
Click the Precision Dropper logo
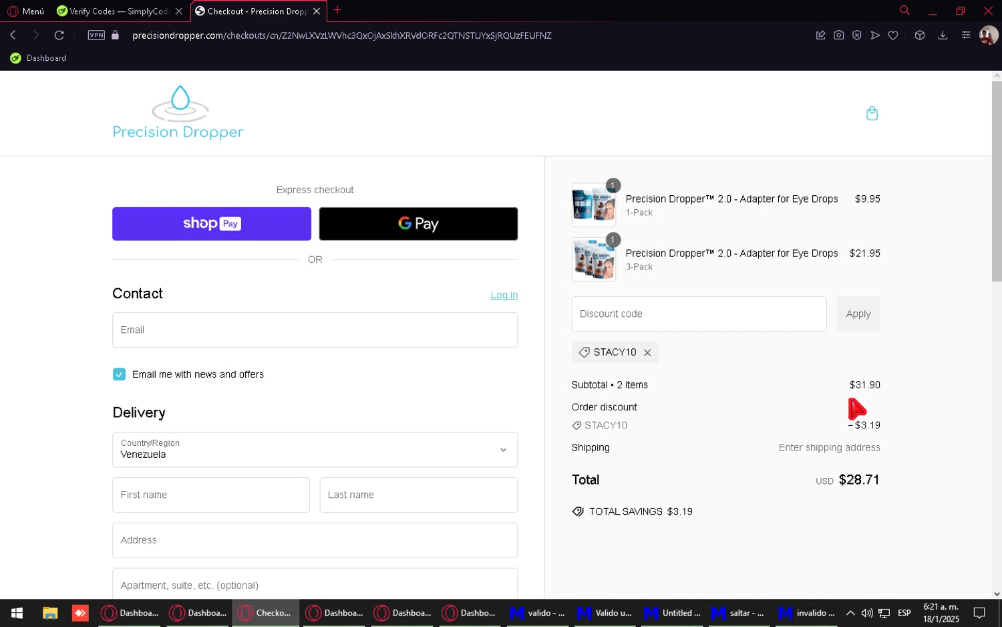click(x=178, y=113)
